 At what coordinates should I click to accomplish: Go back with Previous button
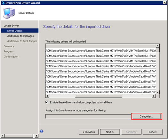click(89, 132)
